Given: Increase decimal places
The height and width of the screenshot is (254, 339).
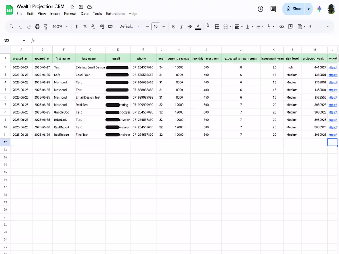Looking at the screenshot, I should (x=102, y=26).
